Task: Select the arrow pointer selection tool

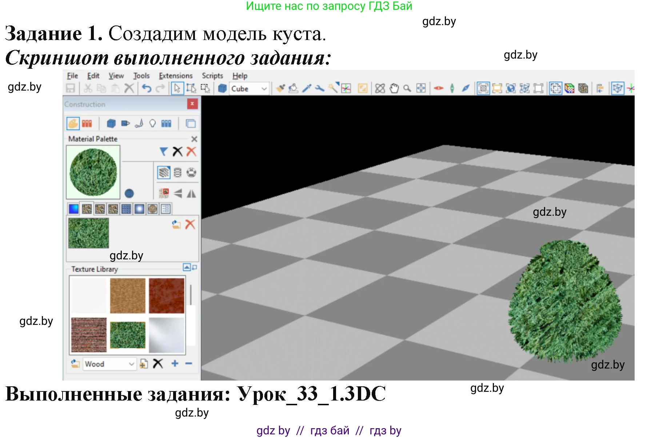Action: coord(177,88)
